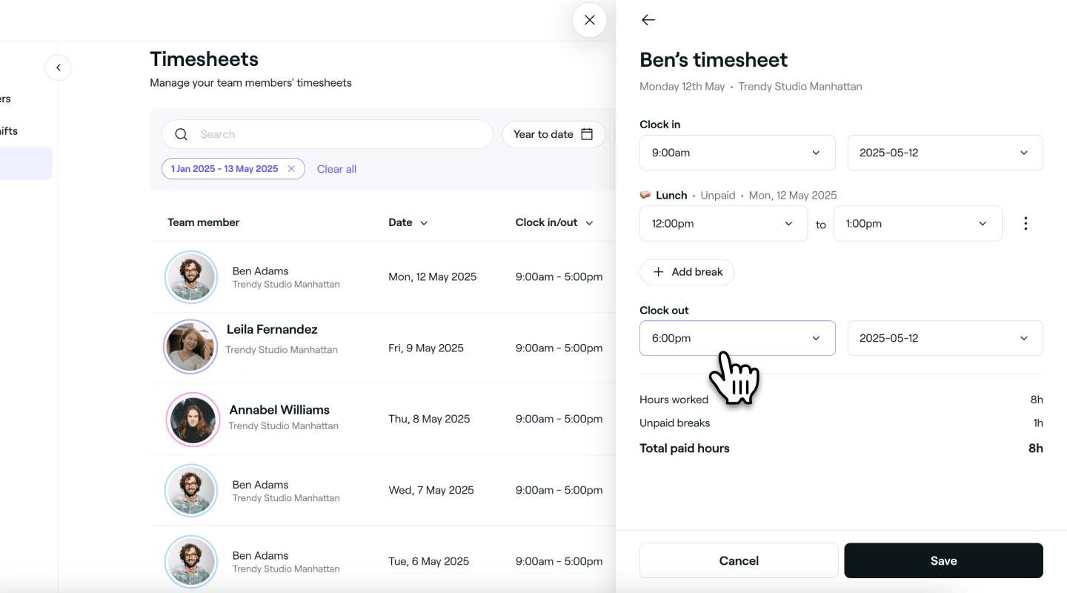
Task: Open the Clock in date dropdown
Action: pos(945,153)
